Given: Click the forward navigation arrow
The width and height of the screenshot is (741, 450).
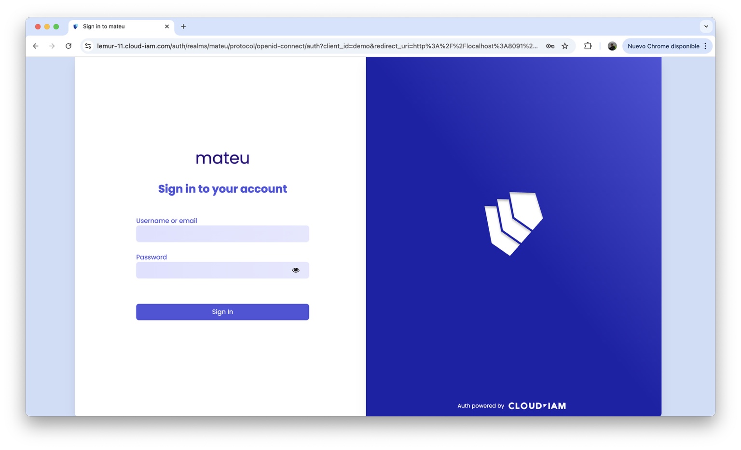Looking at the screenshot, I should point(52,46).
